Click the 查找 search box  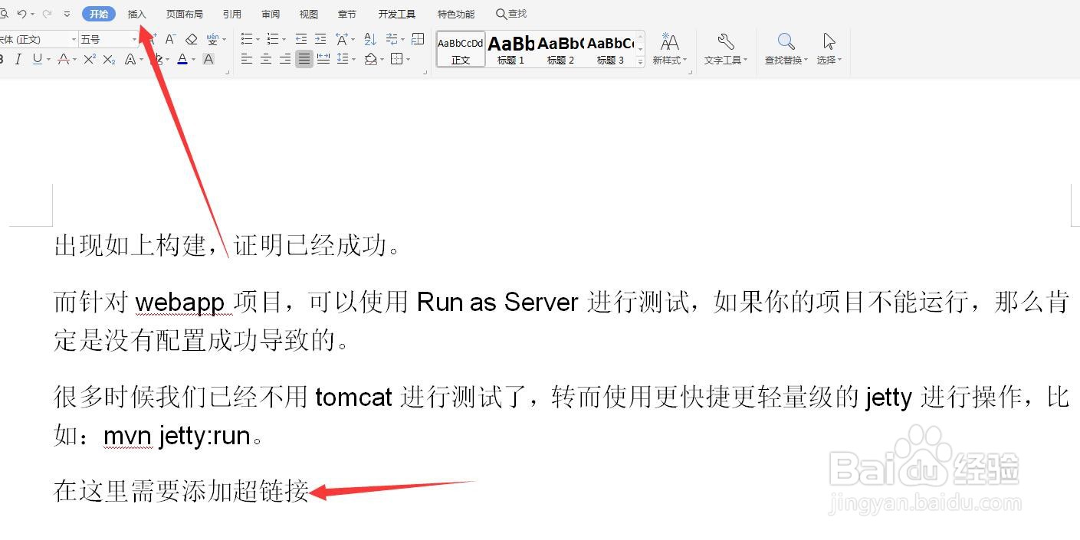coord(511,14)
